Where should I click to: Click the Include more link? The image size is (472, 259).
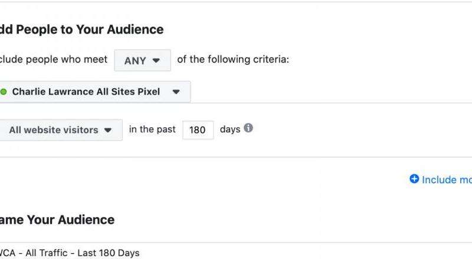click(x=447, y=180)
